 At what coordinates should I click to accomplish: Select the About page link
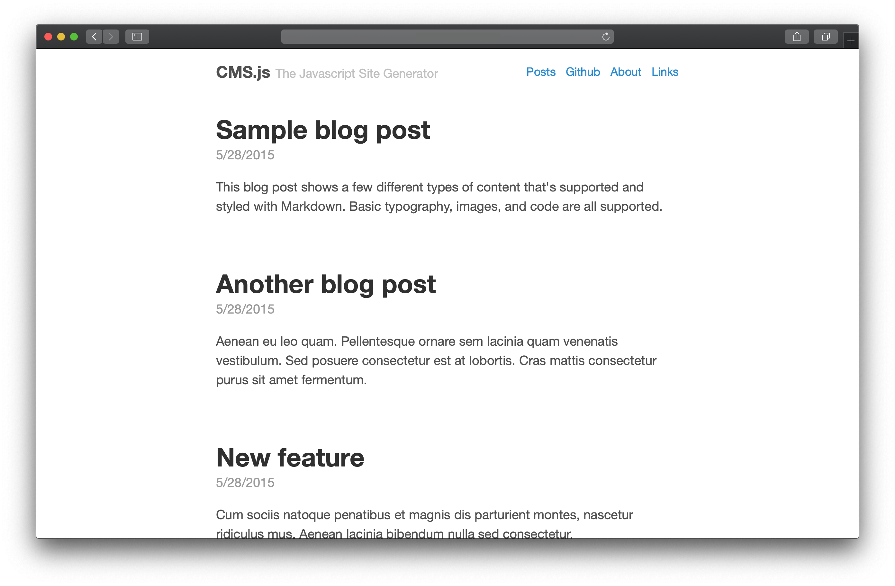pyautogui.click(x=625, y=72)
